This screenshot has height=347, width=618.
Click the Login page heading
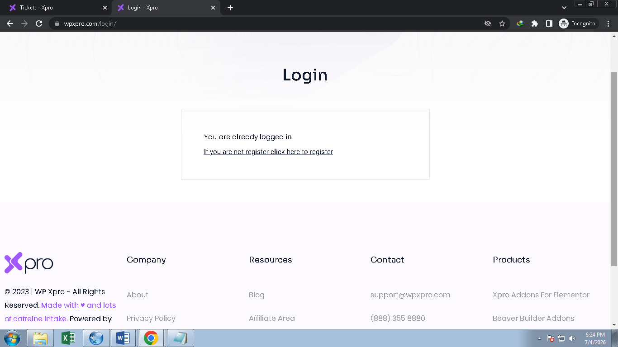click(x=305, y=75)
